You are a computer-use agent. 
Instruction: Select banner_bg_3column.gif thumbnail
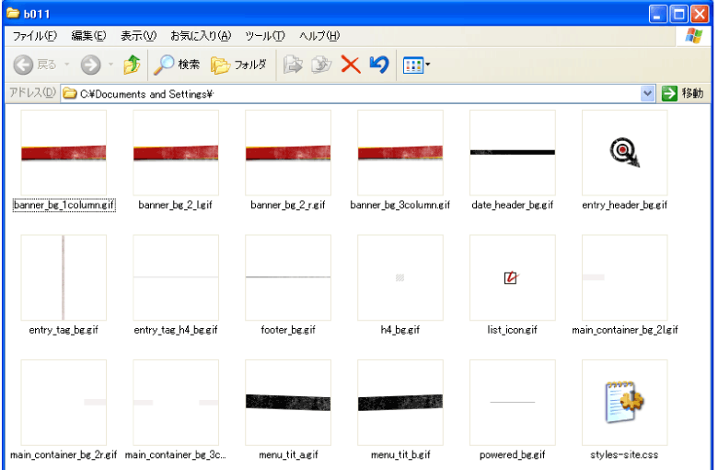point(400,153)
